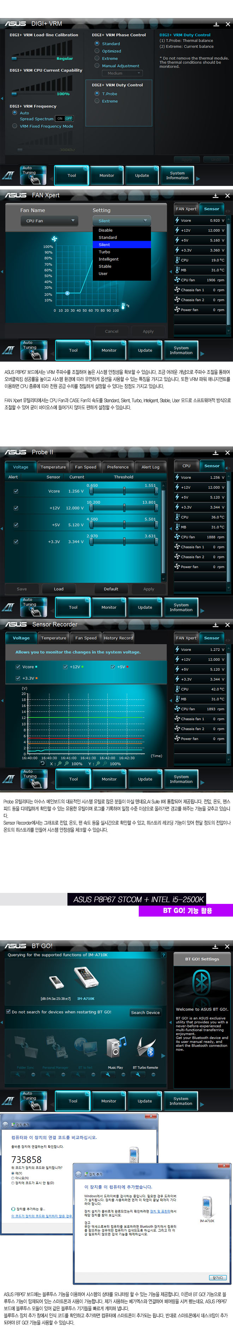Screen dimensions: 233x1339
Task: Choose Standard from fan setting list
Action: [122, 237]
